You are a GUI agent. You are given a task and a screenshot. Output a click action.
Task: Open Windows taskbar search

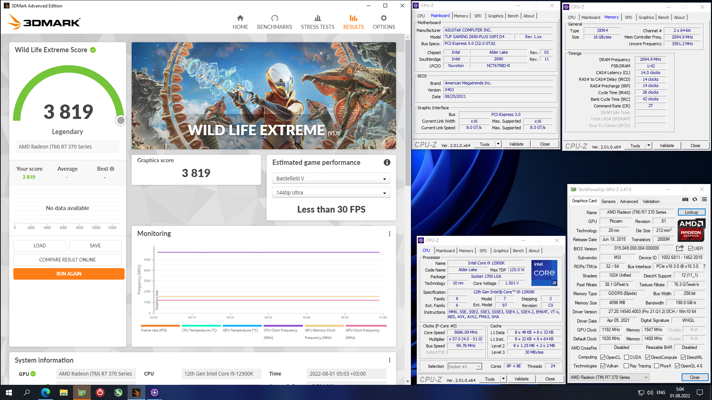(x=27, y=393)
